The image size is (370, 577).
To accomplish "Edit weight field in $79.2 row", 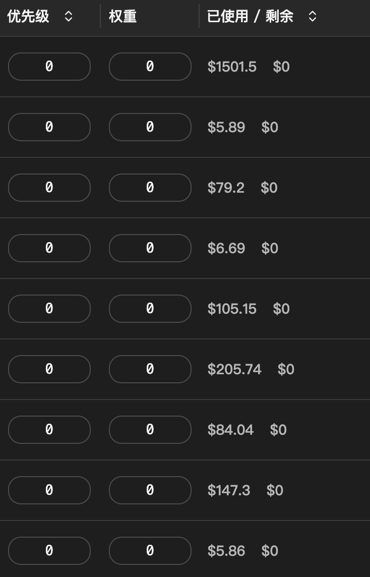I will (150, 188).
